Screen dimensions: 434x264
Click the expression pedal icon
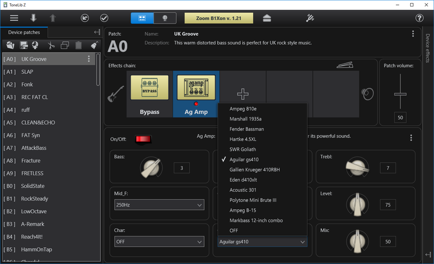click(345, 65)
